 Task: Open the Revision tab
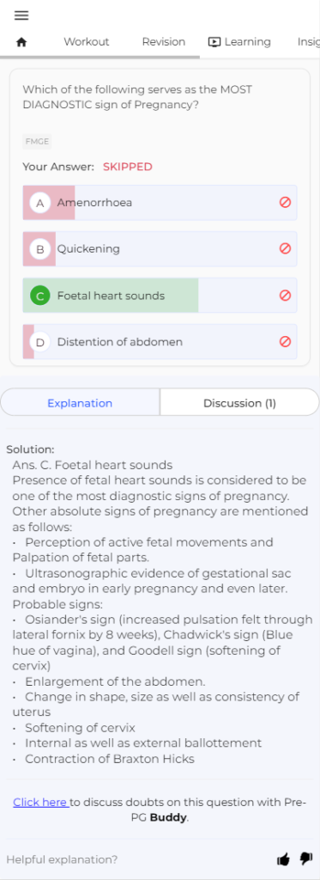coord(164,42)
